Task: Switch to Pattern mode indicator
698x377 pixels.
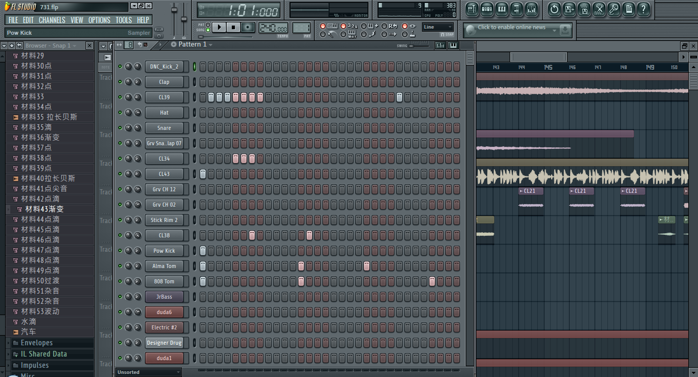Action: pos(208,25)
